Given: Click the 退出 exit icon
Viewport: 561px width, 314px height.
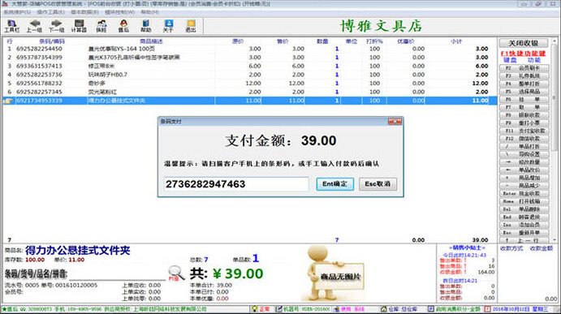Looking at the screenshot, I should [x=191, y=26].
